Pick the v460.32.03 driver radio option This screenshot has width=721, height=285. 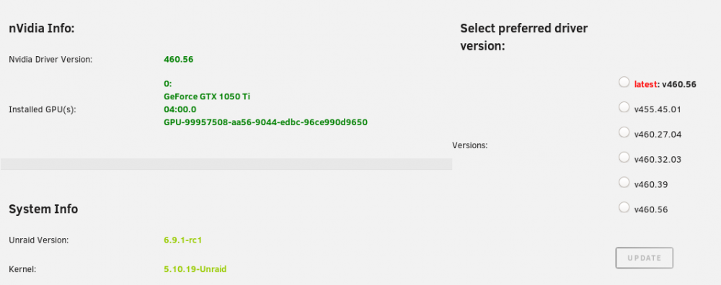[624, 158]
